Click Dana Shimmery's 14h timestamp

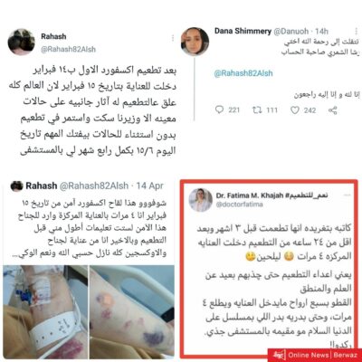pyautogui.click(x=321, y=31)
